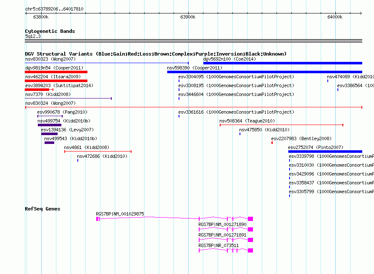Click the RefSeq Genes track title
This screenshot has height=274, width=374.
click(x=42, y=209)
